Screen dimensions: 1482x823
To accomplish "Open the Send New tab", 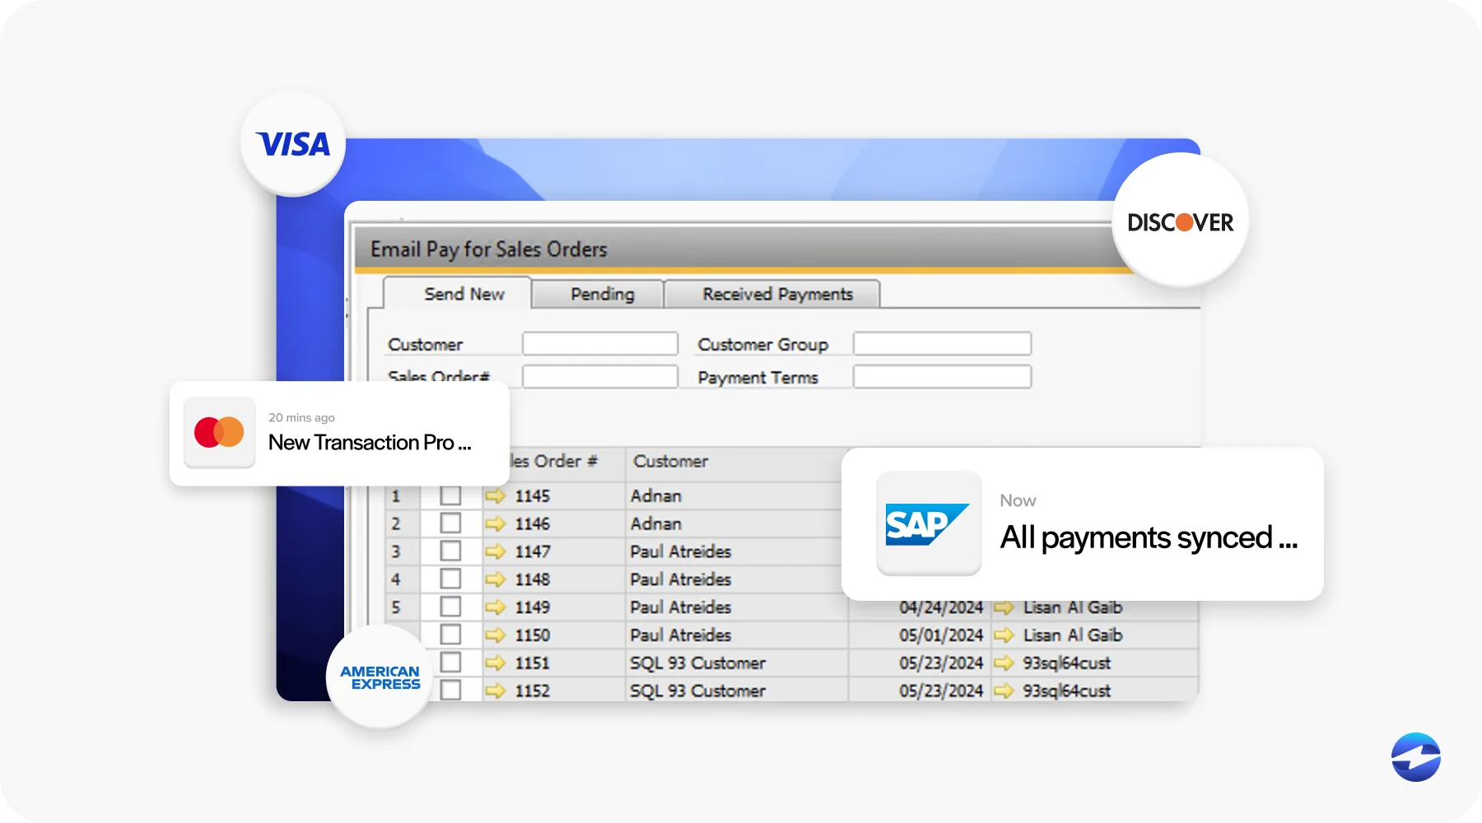I will coord(457,294).
